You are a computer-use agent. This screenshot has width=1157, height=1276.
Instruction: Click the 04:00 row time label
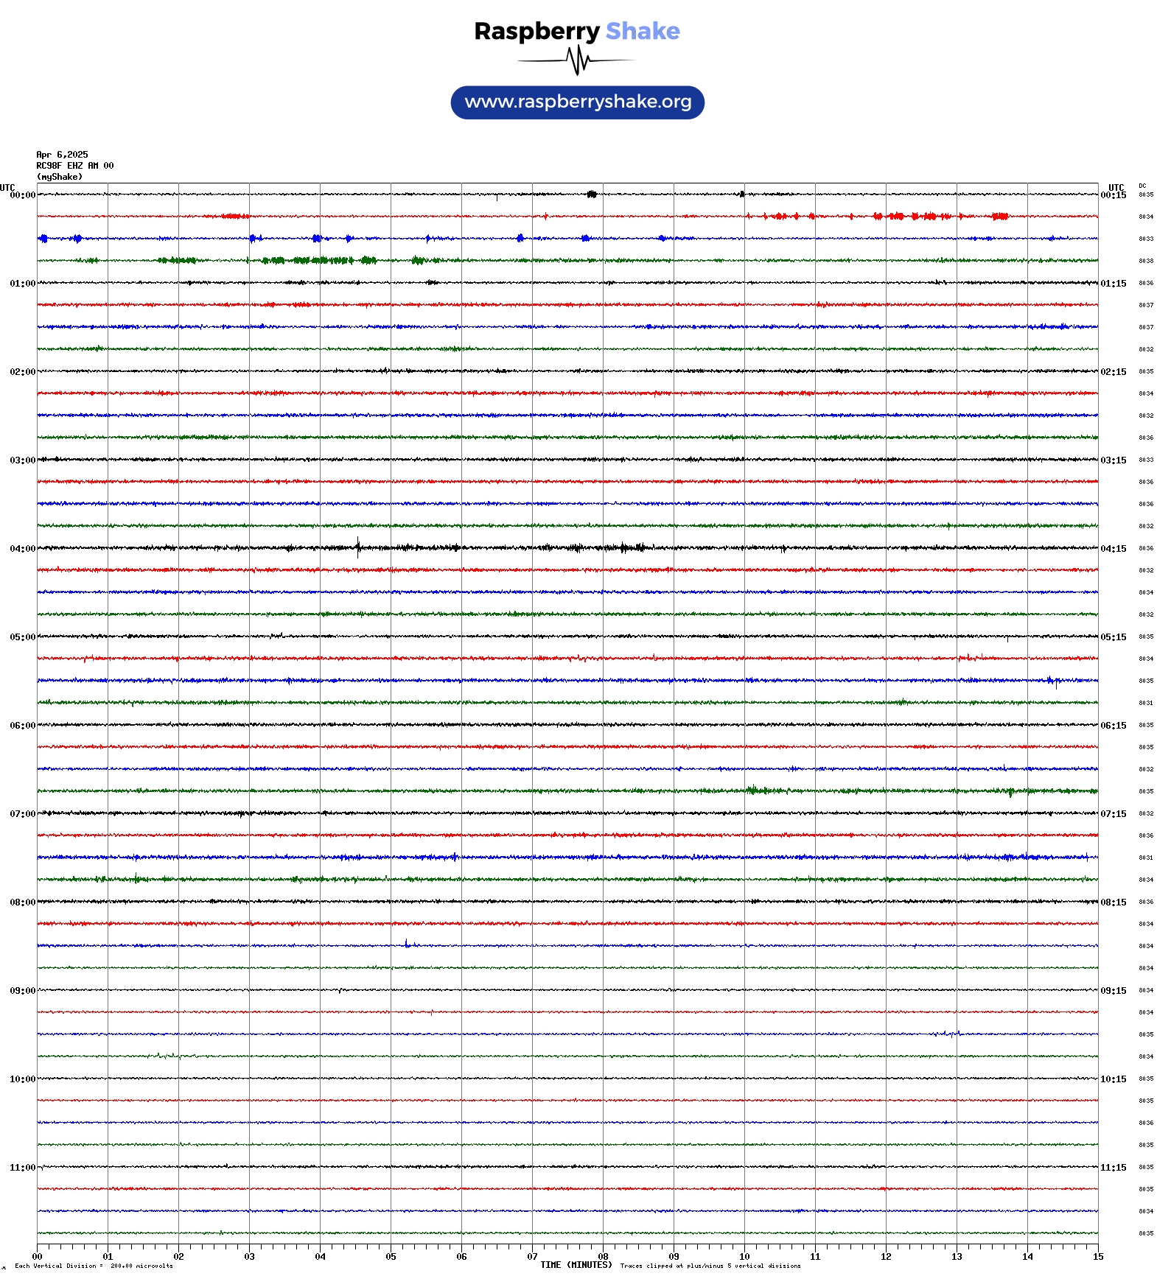[x=22, y=549]
